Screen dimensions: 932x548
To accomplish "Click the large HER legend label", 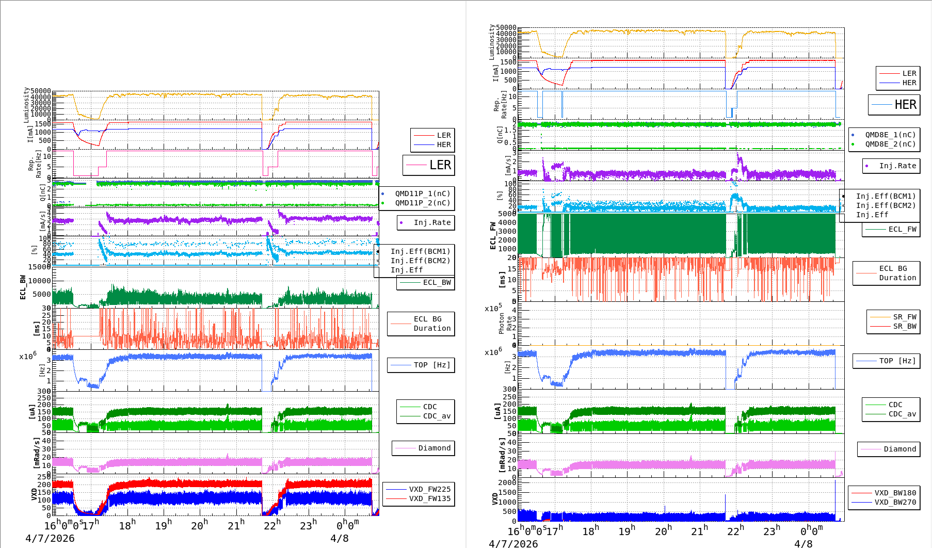I will [x=905, y=105].
